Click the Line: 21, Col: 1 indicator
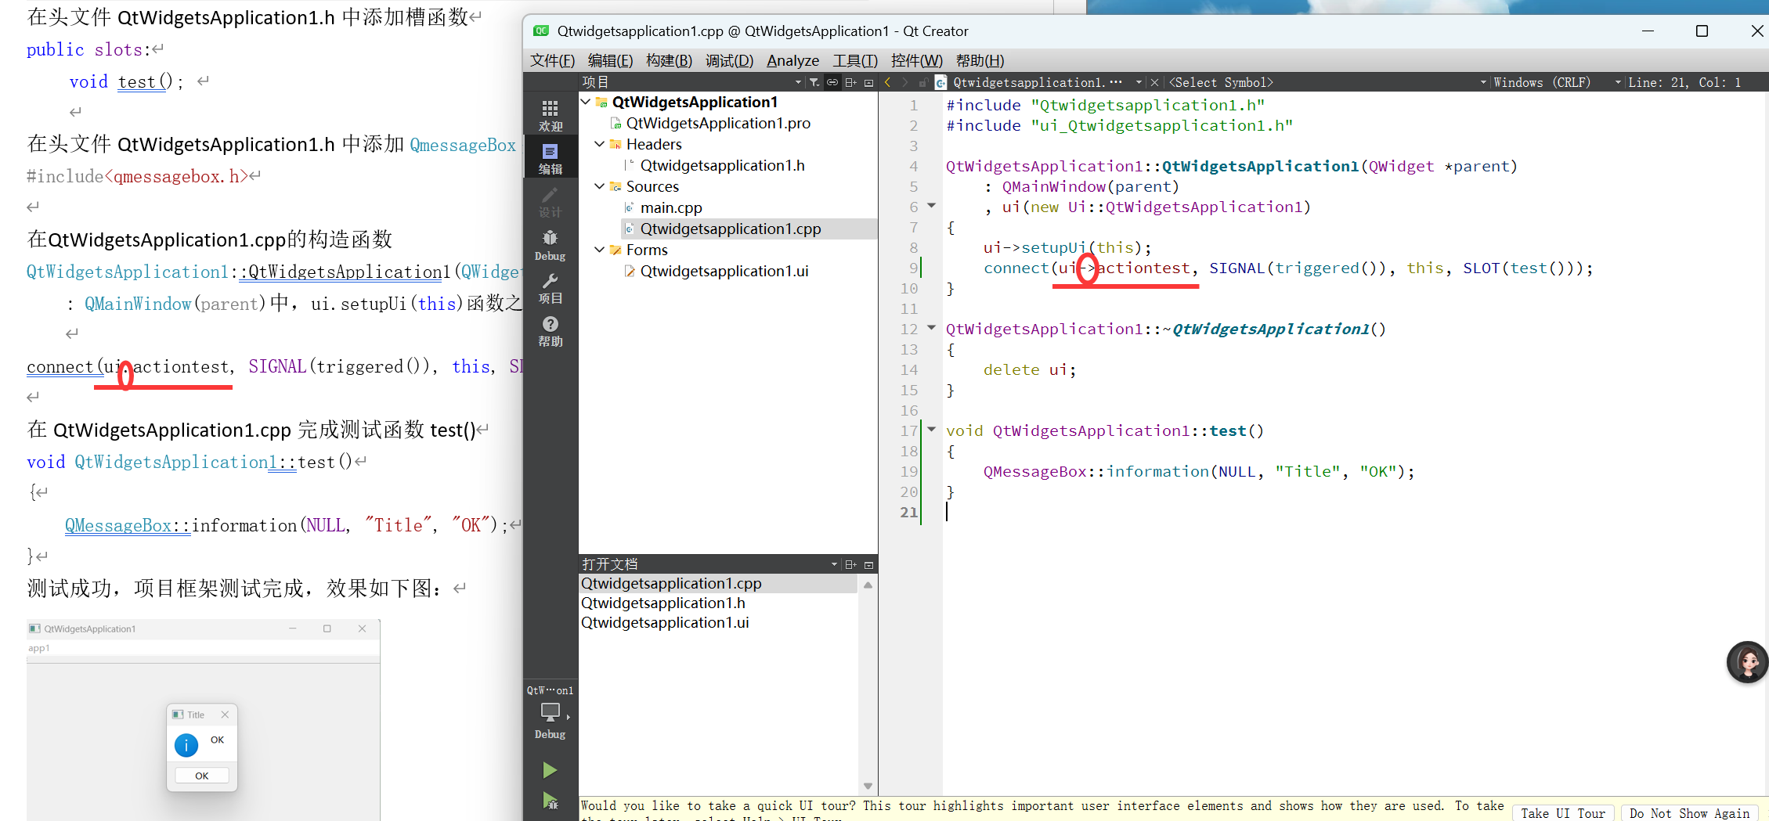 (1684, 82)
